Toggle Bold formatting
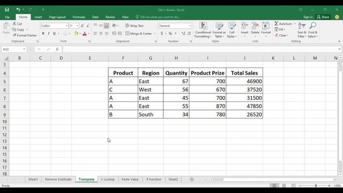Screen dimensions: 343x193 pyautogui.click(x=43, y=33)
